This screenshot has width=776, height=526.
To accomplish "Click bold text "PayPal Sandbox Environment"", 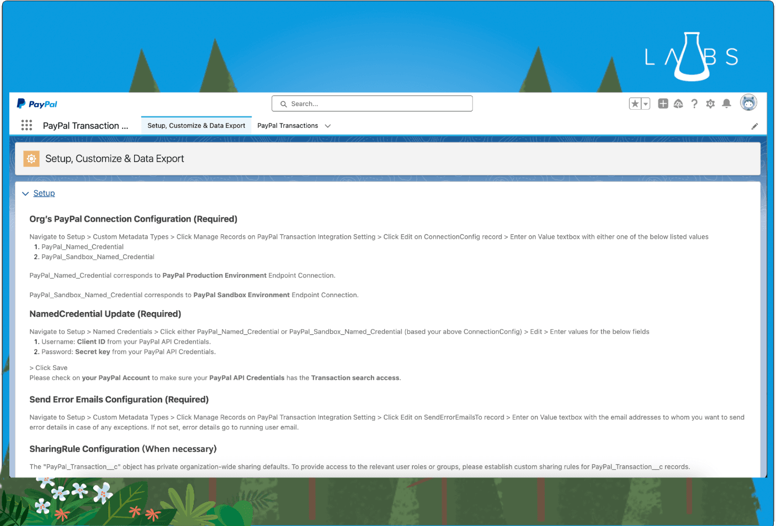I will (x=241, y=295).
